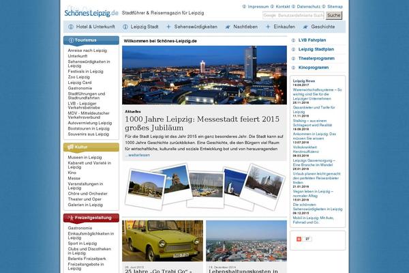Click the Völkerschlachtdenkmal monument polaroid photo
Screen dimensions: 409x273
[x=177, y=179]
